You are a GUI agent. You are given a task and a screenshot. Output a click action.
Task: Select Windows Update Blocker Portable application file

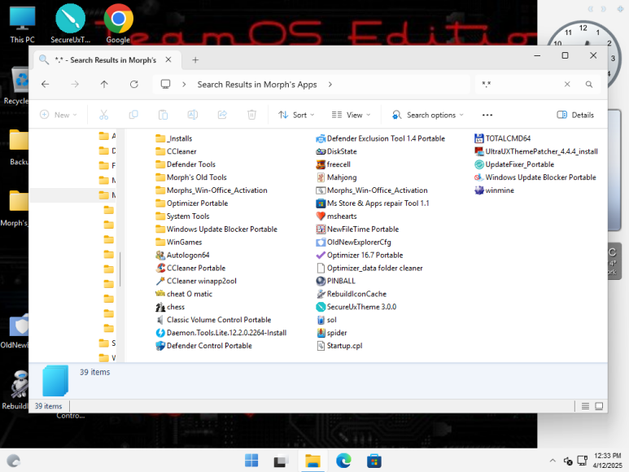[x=535, y=177]
